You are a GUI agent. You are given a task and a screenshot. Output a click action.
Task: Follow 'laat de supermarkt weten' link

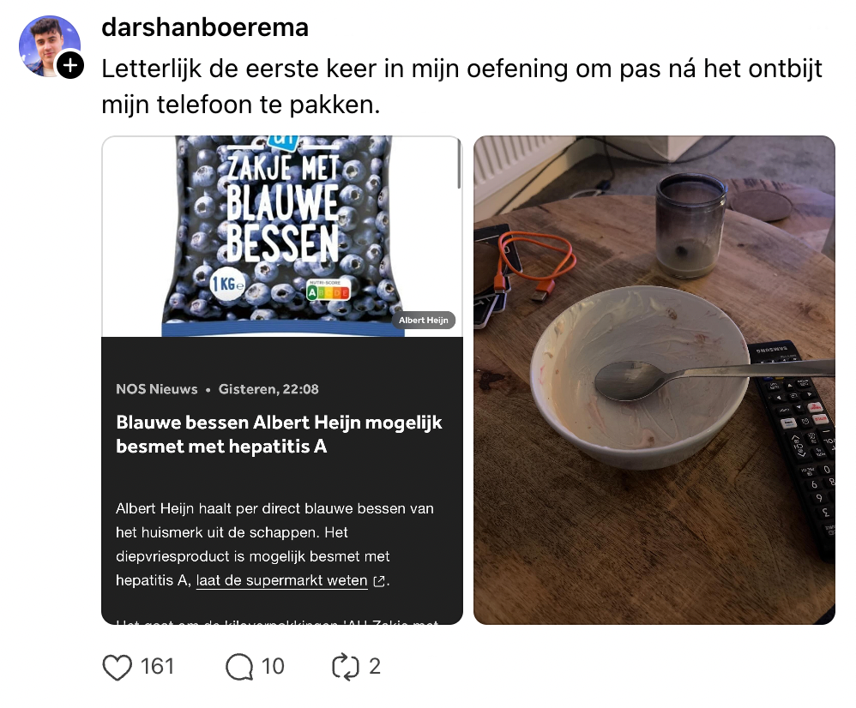point(281,580)
